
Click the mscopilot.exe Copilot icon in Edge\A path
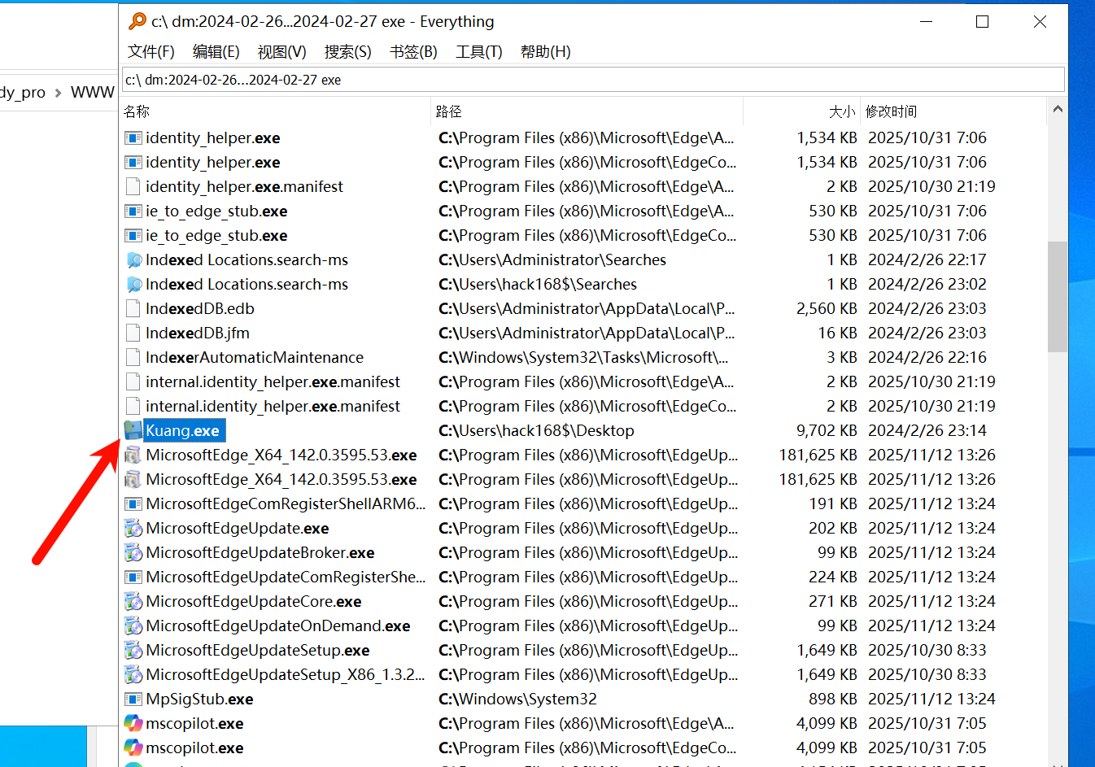[133, 723]
